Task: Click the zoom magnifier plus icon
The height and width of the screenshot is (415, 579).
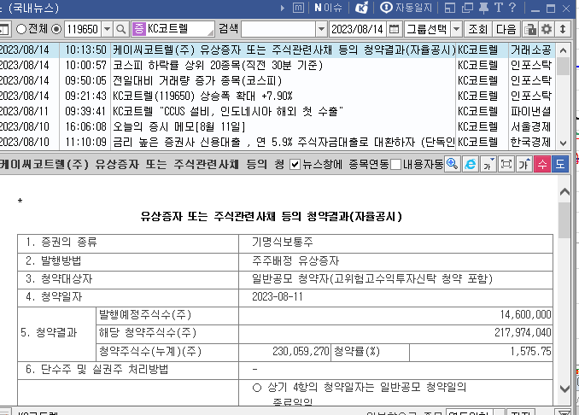Action: 452,164
